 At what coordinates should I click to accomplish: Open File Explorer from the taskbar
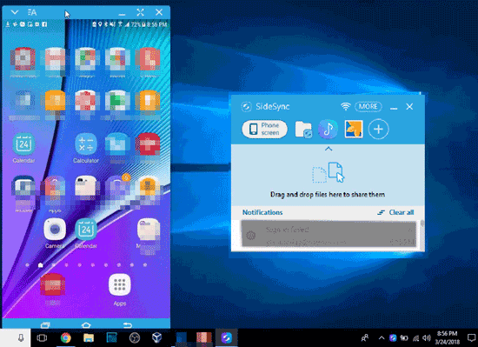point(89,337)
